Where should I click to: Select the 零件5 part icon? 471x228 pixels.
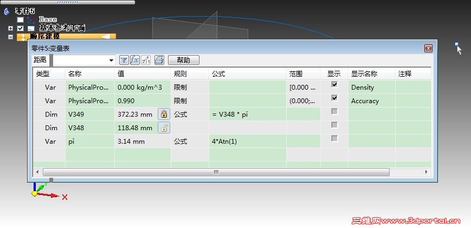[x=7, y=11]
